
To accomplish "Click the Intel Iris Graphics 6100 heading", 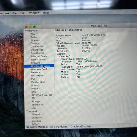I will 68,30.
